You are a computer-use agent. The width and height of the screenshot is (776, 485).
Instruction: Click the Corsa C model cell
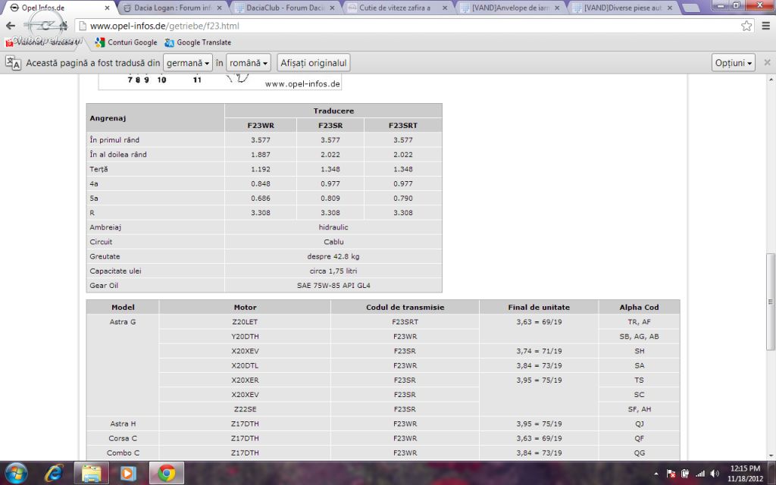tap(123, 439)
